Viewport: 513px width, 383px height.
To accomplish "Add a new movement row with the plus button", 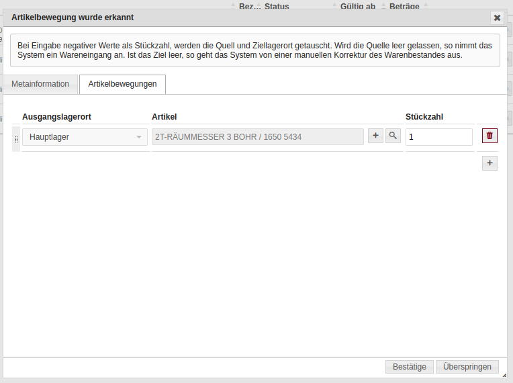I will [489, 163].
